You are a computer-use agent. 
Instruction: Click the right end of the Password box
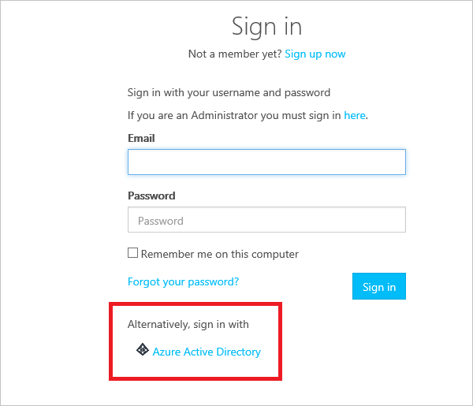(x=393, y=220)
